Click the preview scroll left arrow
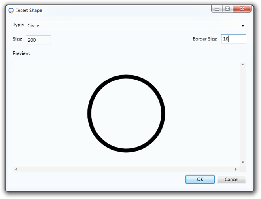Screen dimensions: 261x199 (x=16, y=169)
